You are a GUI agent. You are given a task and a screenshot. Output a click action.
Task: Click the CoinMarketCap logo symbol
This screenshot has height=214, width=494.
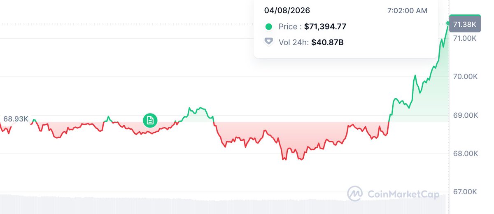[354, 193]
